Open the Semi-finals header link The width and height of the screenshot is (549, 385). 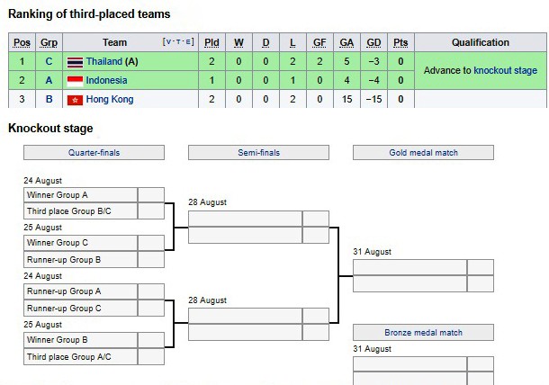coord(258,153)
